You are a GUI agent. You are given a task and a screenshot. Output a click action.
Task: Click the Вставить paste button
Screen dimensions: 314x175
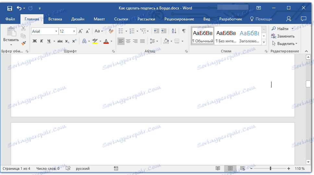(11, 36)
